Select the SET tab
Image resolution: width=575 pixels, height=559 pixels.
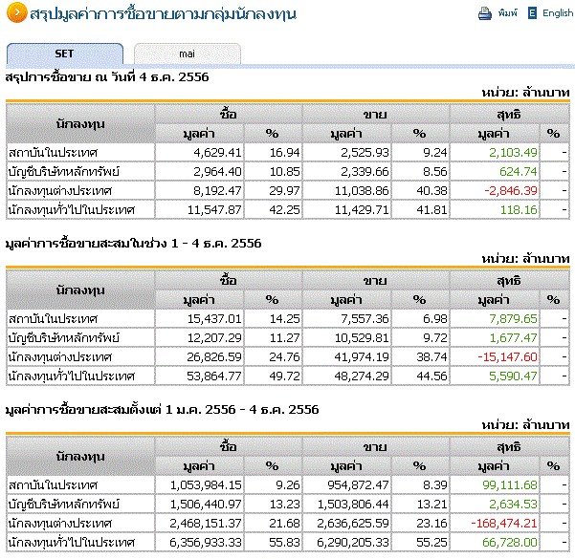pos(64,54)
